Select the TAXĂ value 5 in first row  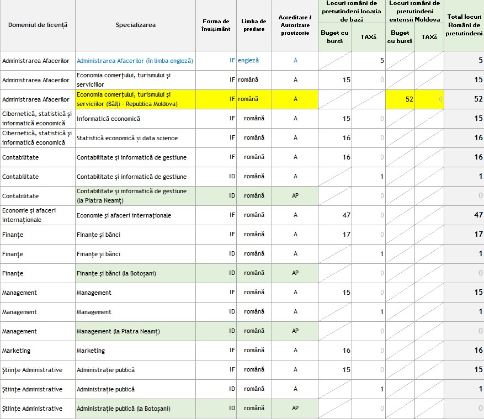[369, 61]
